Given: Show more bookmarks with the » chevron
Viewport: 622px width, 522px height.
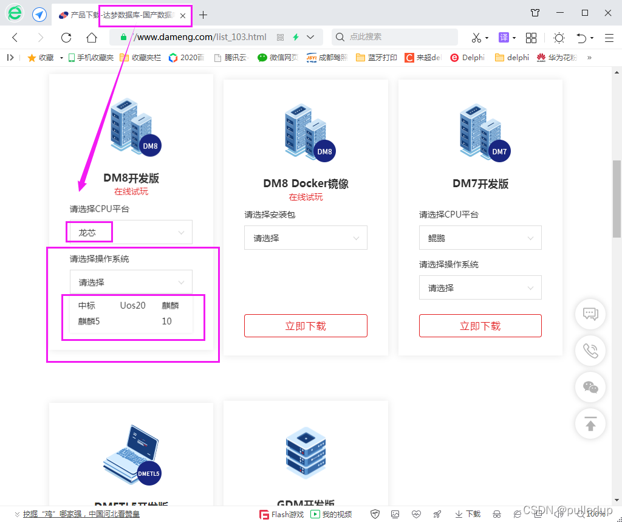Looking at the screenshot, I should point(589,58).
